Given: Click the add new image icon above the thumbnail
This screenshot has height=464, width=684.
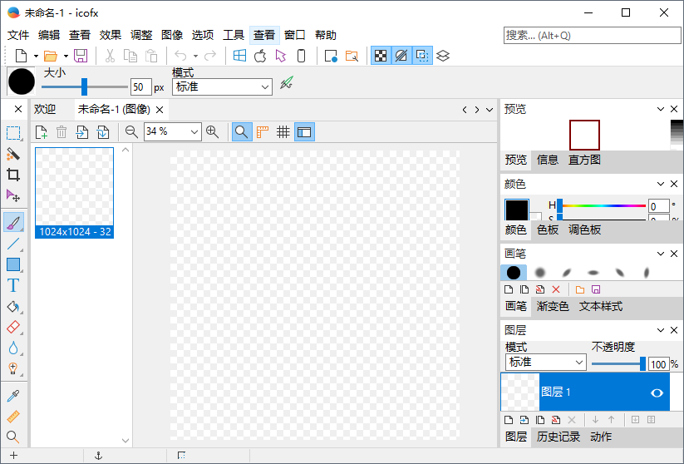Looking at the screenshot, I should point(41,132).
